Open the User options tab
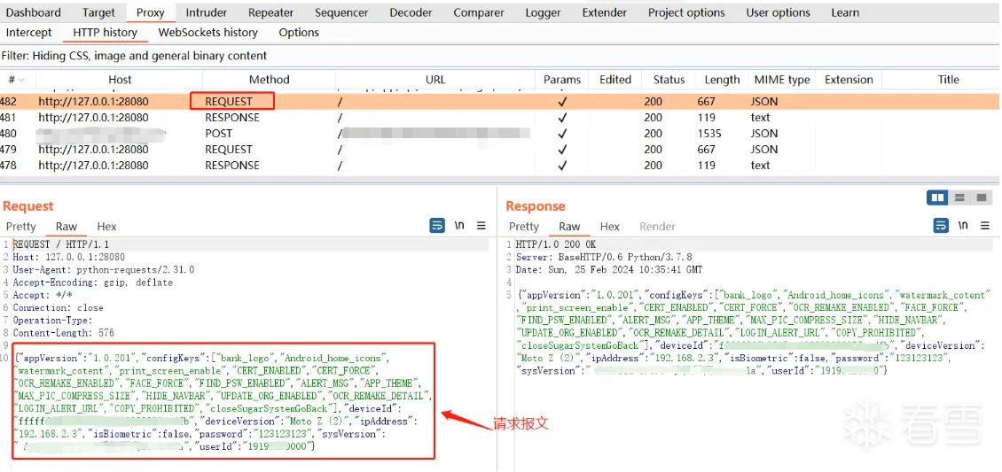This screenshot has width=1002, height=472. tap(778, 12)
